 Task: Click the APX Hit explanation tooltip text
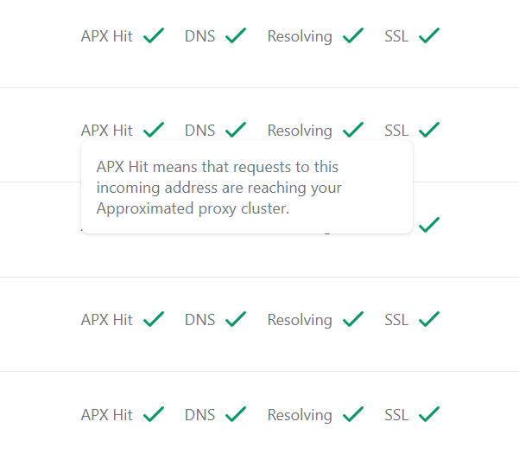tap(219, 188)
